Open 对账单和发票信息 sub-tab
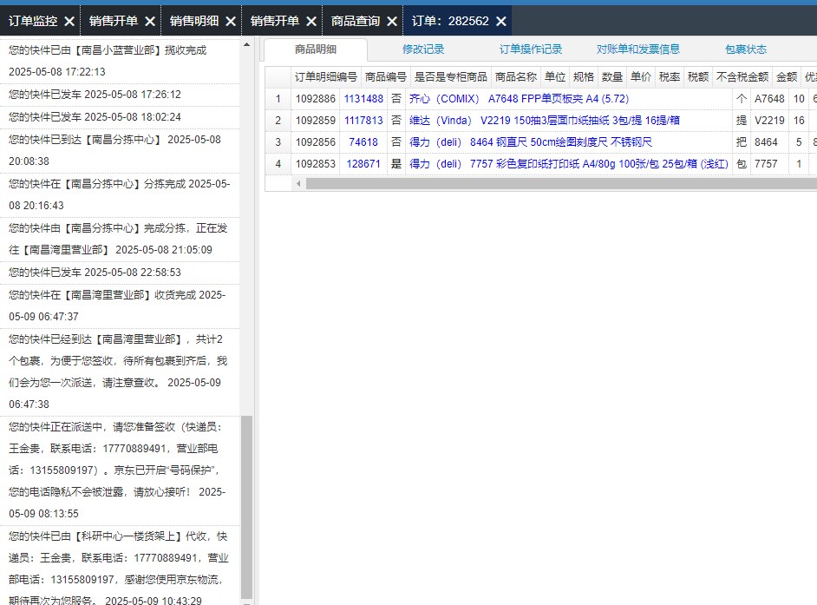Screen dimensions: 817x605 (x=638, y=49)
